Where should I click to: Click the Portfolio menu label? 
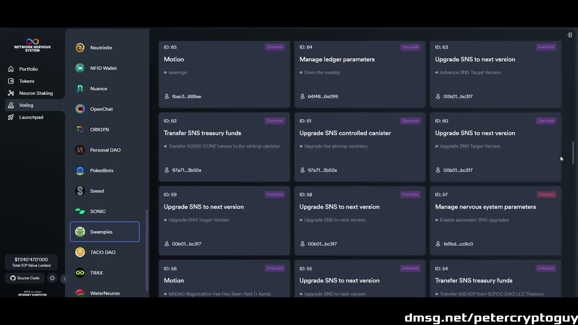pos(28,69)
